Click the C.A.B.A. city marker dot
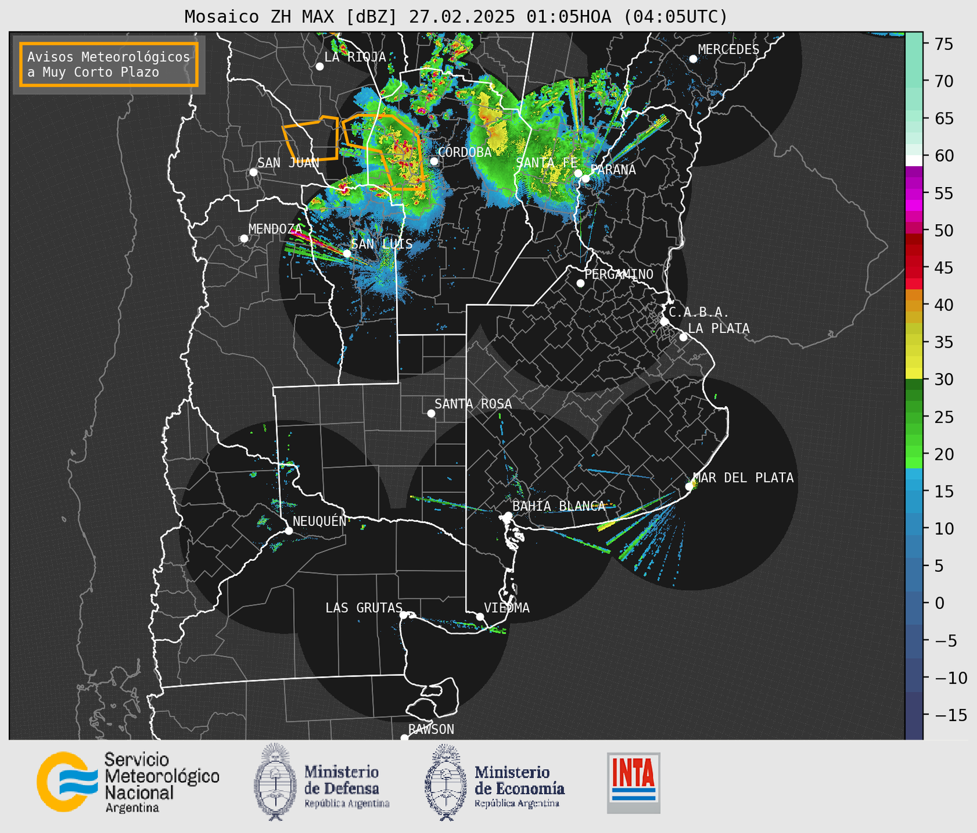Screen dimensions: 977x833 [664, 321]
